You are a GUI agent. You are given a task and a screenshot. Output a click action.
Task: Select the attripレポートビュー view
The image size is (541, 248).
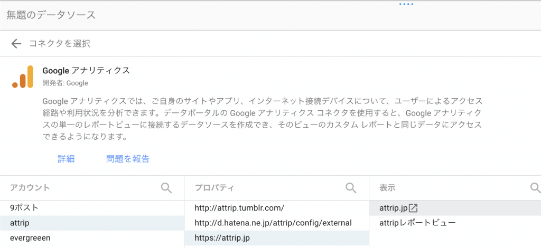pyautogui.click(x=455, y=223)
